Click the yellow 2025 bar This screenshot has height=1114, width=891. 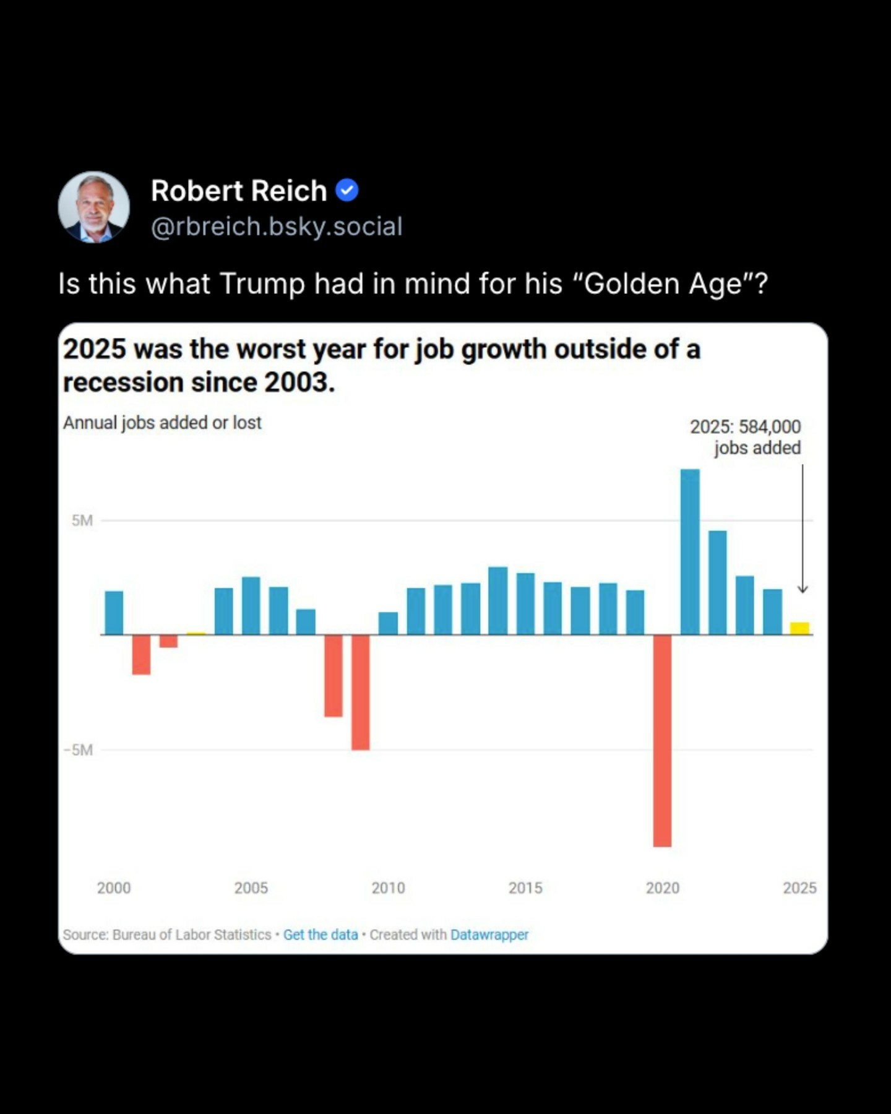pos(799,628)
